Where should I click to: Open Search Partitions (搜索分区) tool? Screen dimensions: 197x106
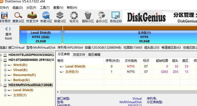(x=18, y=17)
